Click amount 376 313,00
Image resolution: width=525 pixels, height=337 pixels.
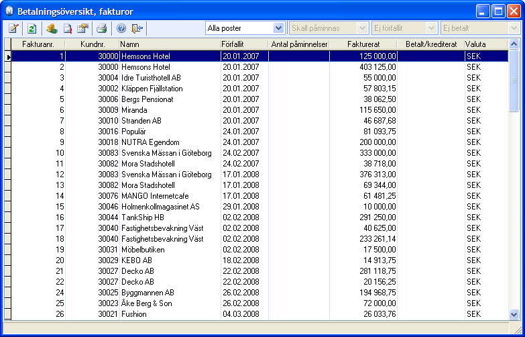tap(377, 175)
